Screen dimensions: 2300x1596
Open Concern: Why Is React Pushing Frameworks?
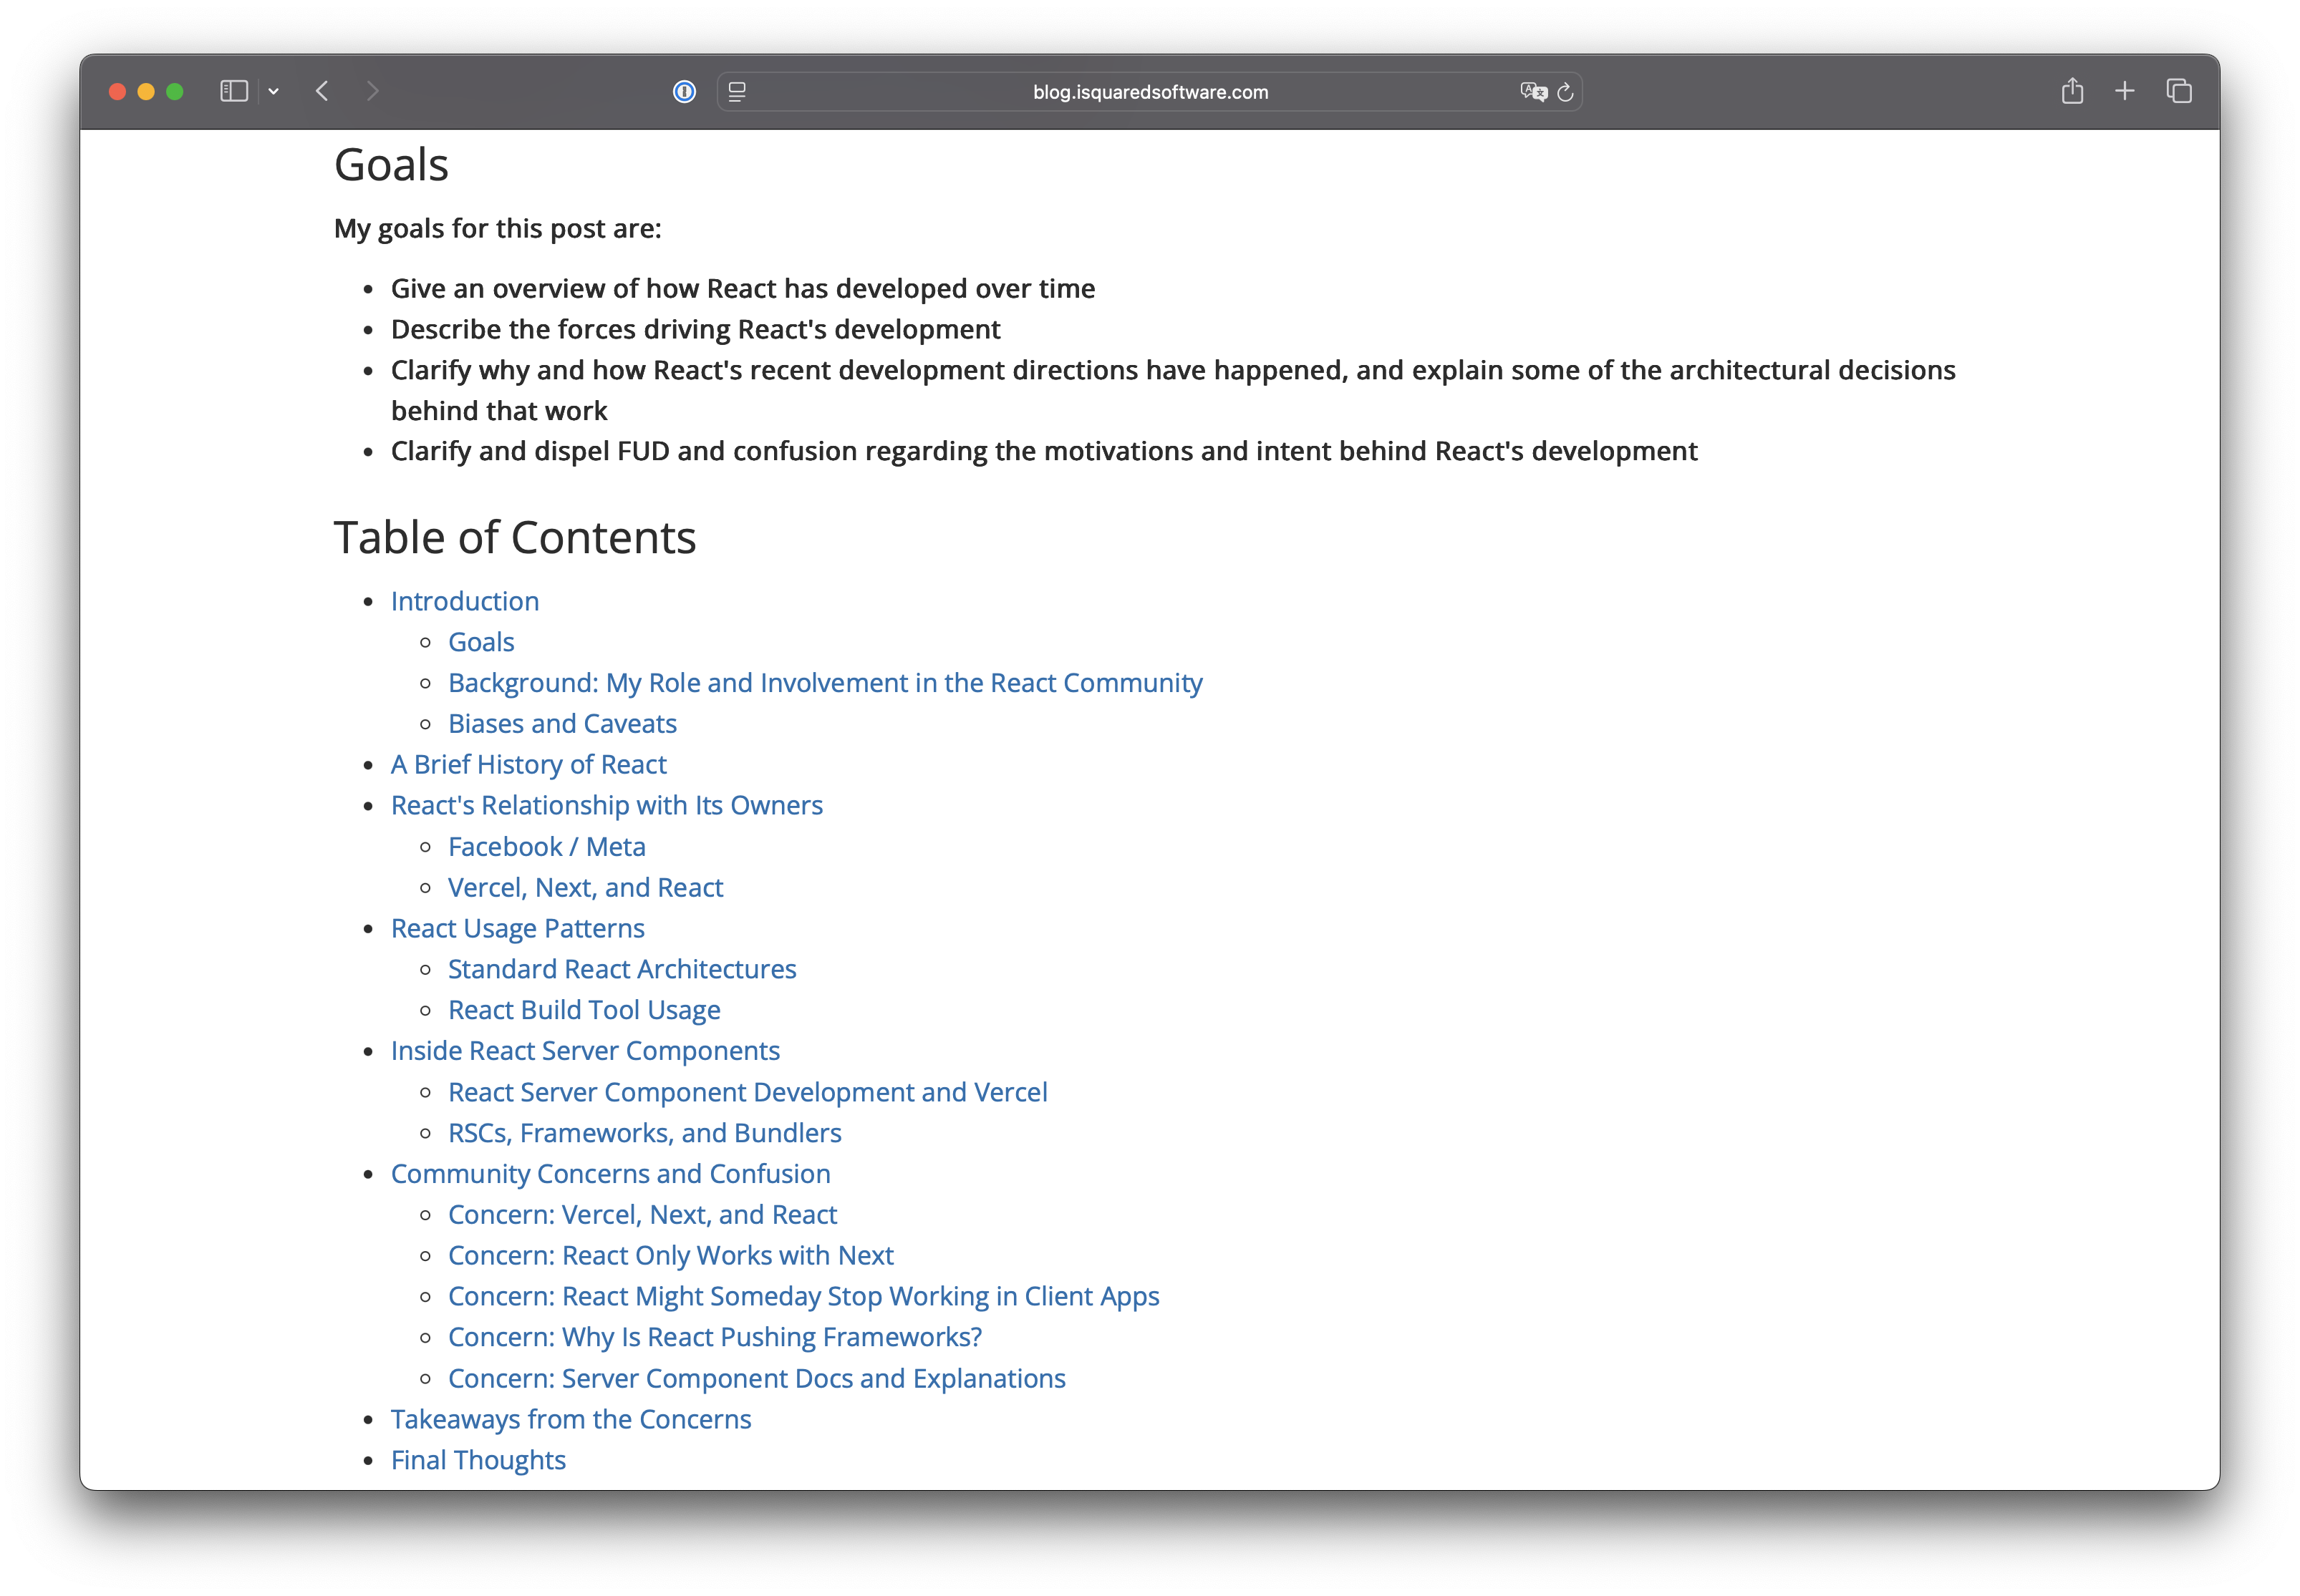point(715,1338)
